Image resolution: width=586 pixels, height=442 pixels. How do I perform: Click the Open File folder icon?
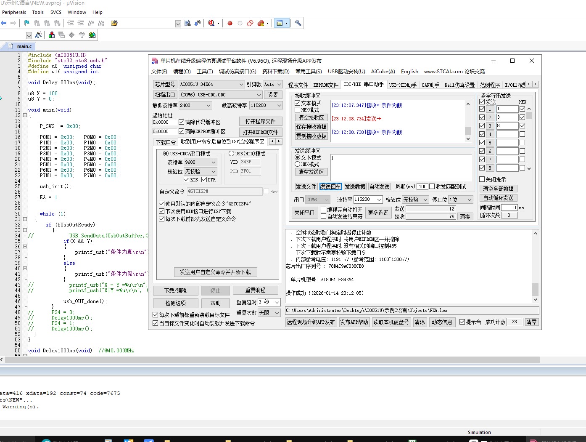coord(114,23)
